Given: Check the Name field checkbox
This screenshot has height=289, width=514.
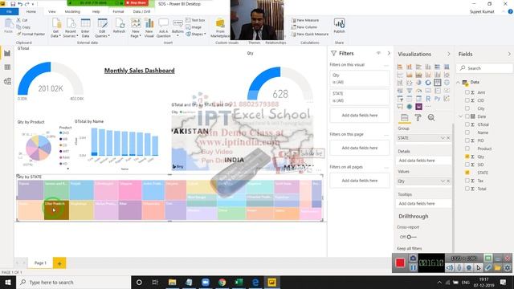Looking at the screenshot, I should pos(467,132).
